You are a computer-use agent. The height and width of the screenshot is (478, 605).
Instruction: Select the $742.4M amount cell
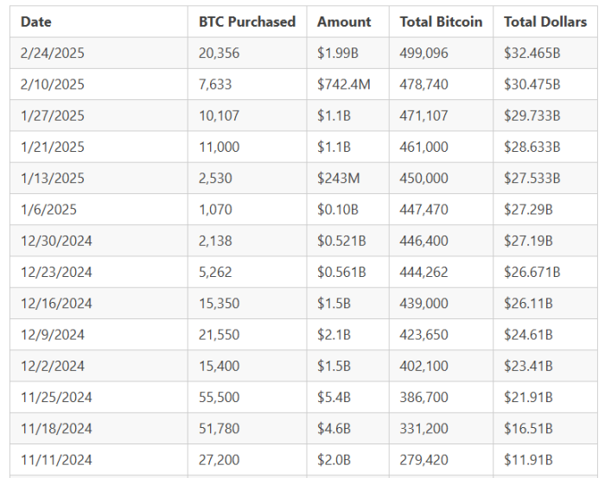[341, 85]
